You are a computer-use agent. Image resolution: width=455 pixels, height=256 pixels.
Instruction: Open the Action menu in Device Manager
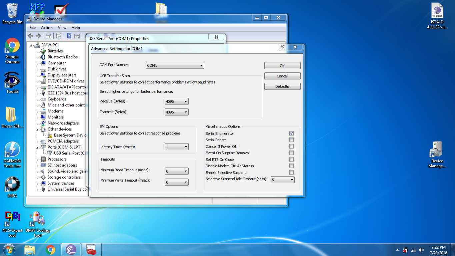coord(47,28)
